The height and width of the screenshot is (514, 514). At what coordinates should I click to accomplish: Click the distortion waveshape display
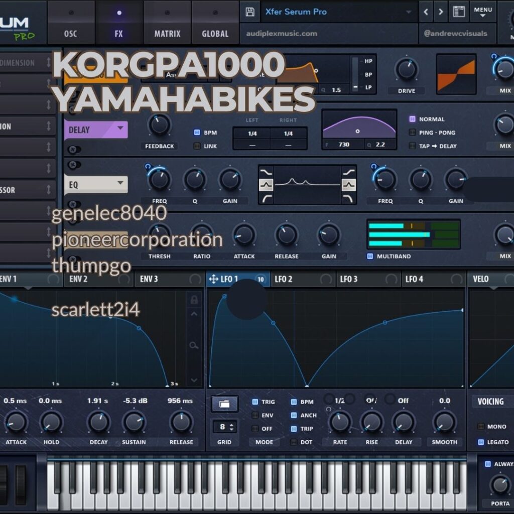456,74
